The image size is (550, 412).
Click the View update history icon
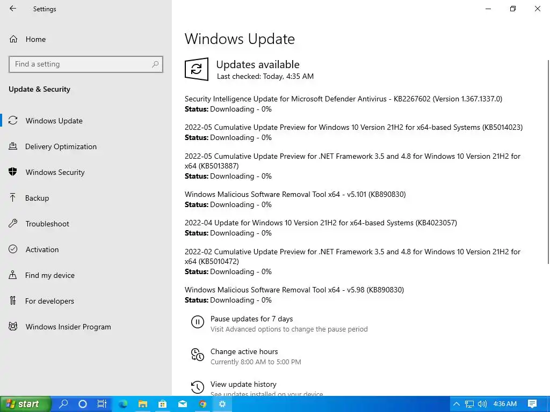[198, 387]
